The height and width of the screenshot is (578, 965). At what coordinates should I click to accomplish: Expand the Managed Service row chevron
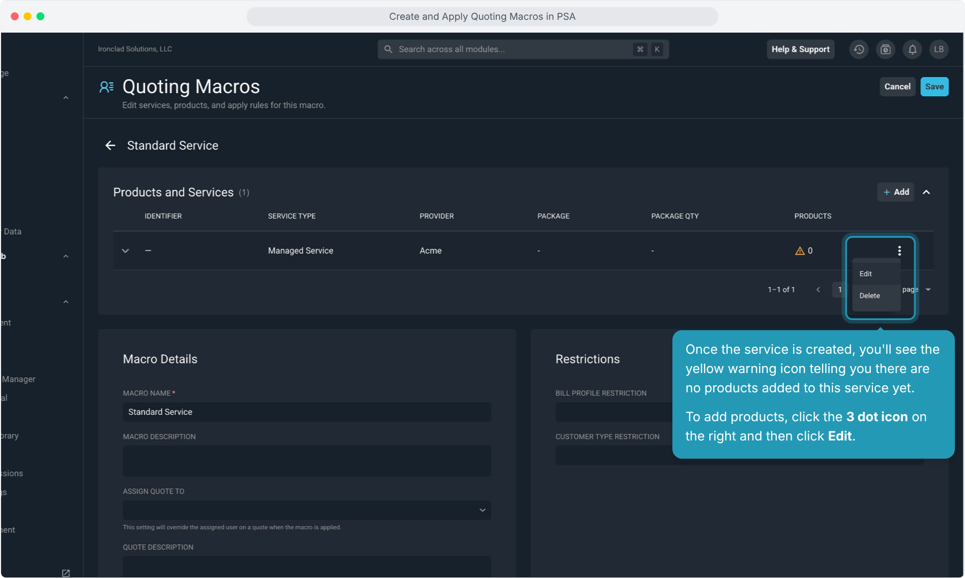[125, 250]
